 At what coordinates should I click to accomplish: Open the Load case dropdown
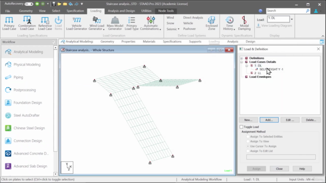(x=292, y=19)
